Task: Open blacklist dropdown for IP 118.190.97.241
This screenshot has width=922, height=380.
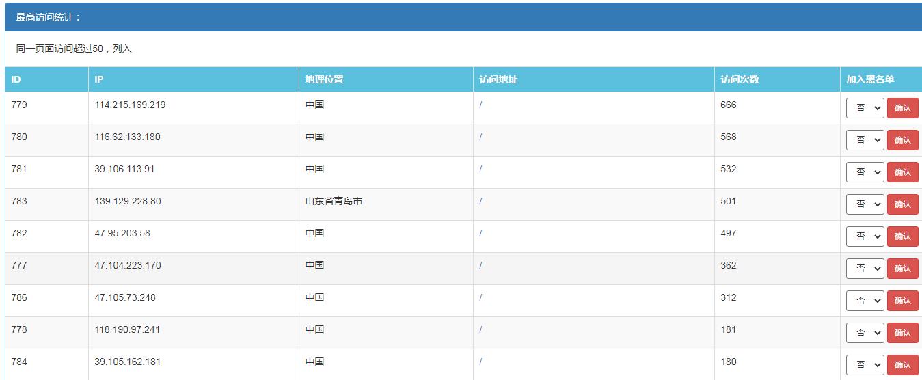Action: coord(865,333)
